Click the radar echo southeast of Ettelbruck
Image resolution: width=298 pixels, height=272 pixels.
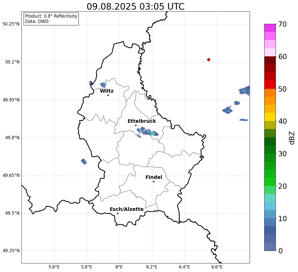click(x=147, y=132)
